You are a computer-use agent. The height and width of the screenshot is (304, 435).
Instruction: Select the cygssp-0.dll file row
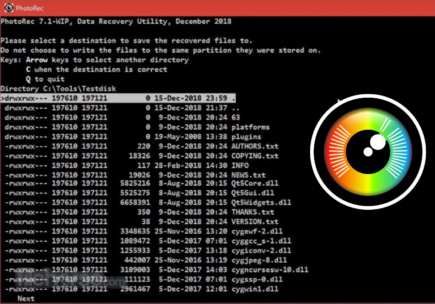click(x=144, y=279)
